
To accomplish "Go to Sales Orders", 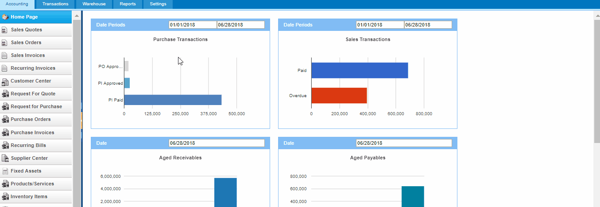I will (x=36, y=42).
